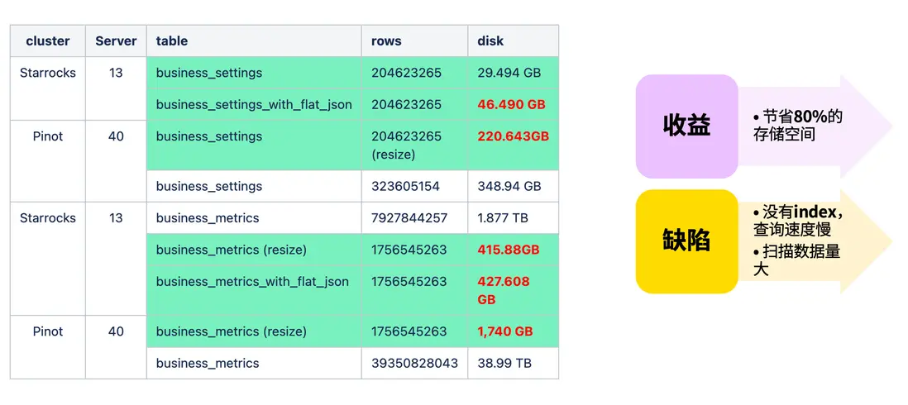Image resolution: width=908 pixels, height=405 pixels.
Task: Select the 节省80%的存储空间 bullet text
Action: click(x=797, y=125)
